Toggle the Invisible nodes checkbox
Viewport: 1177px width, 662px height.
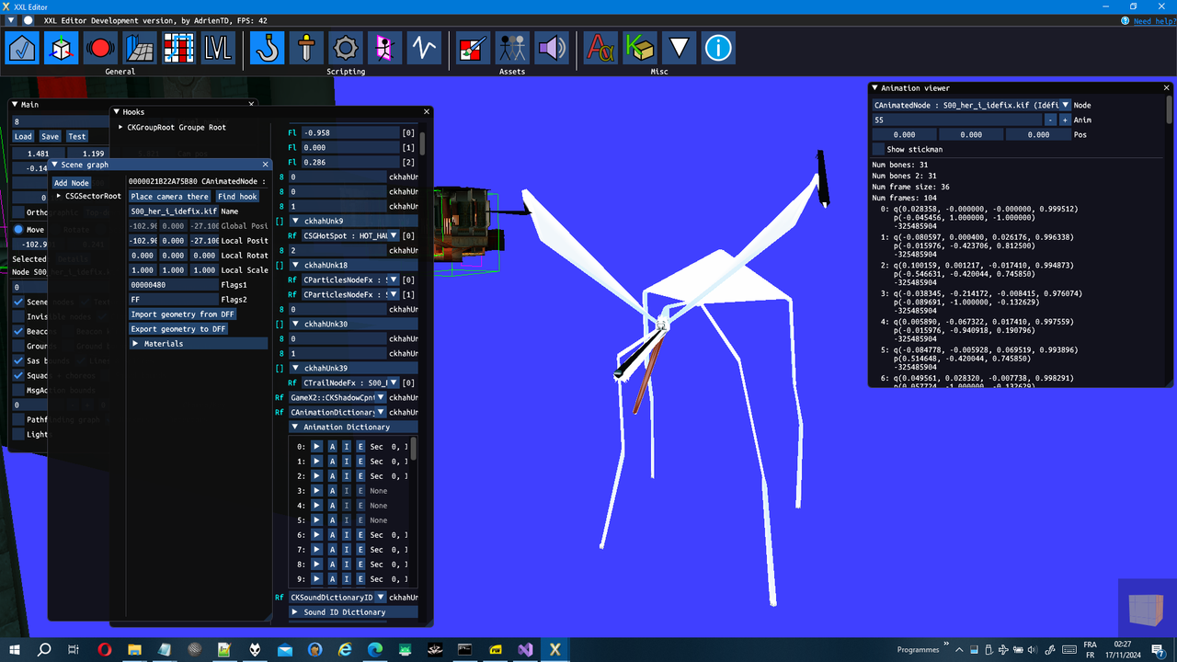[x=18, y=316]
